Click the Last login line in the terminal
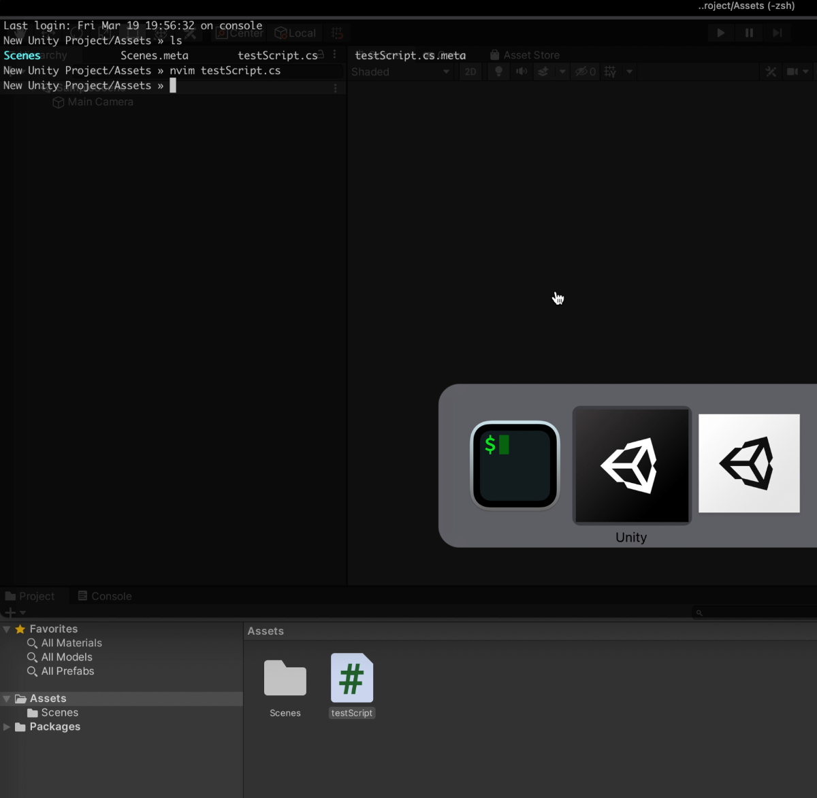The width and height of the screenshot is (817, 798). [x=133, y=25]
